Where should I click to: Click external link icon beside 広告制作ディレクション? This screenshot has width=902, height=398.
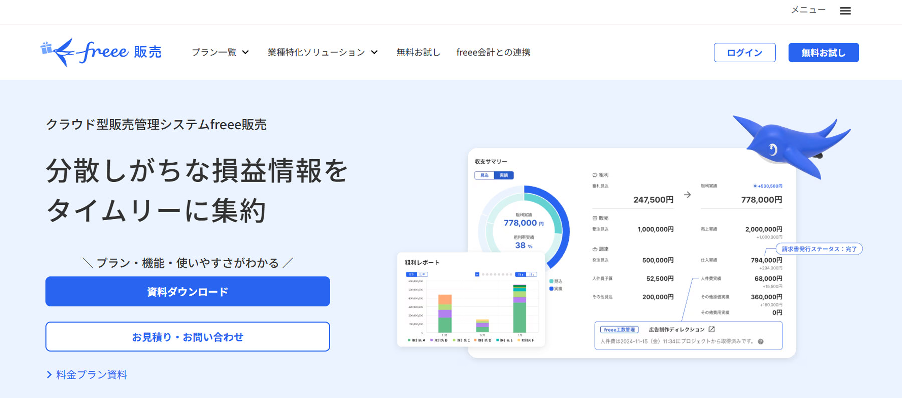712,329
